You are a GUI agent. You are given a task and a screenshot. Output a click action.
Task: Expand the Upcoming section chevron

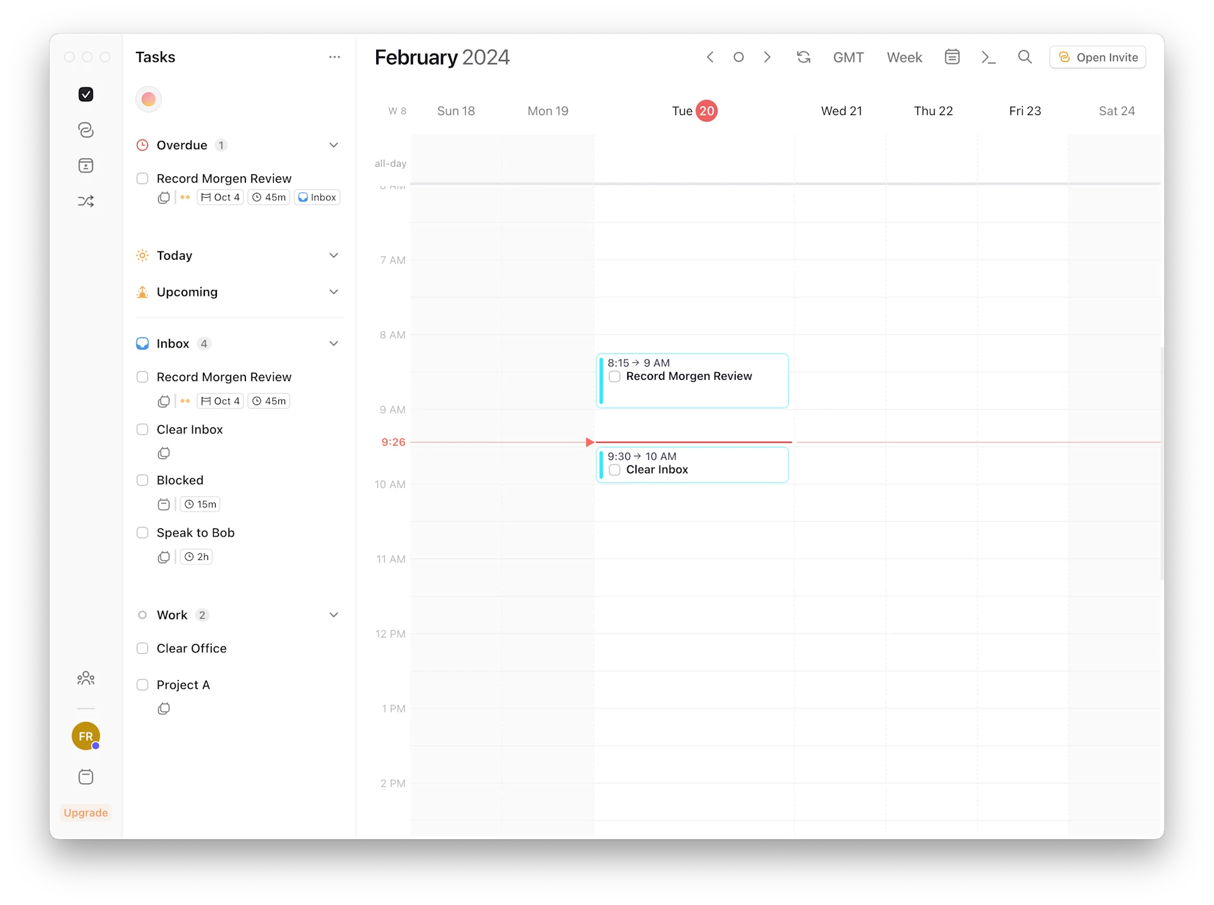pos(334,292)
